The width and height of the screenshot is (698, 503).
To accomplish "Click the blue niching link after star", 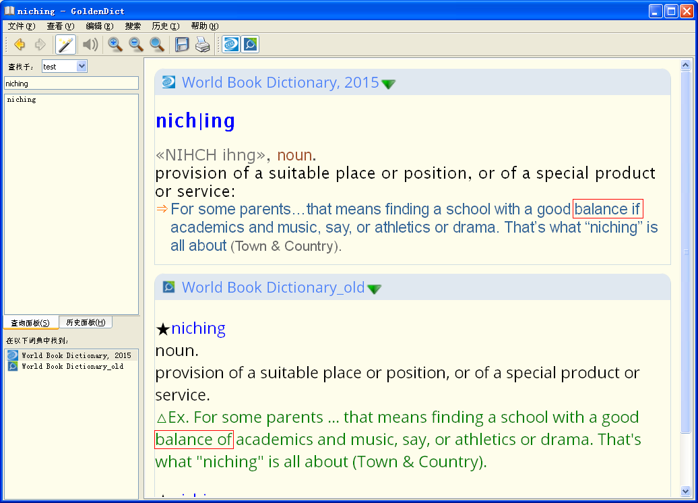I will coord(199,328).
